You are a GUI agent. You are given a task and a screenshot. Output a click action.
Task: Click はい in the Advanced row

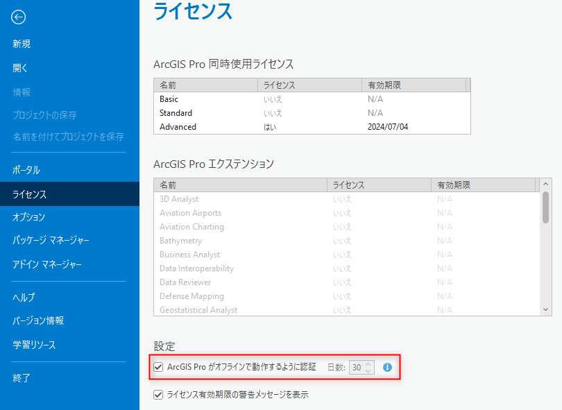[270, 127]
